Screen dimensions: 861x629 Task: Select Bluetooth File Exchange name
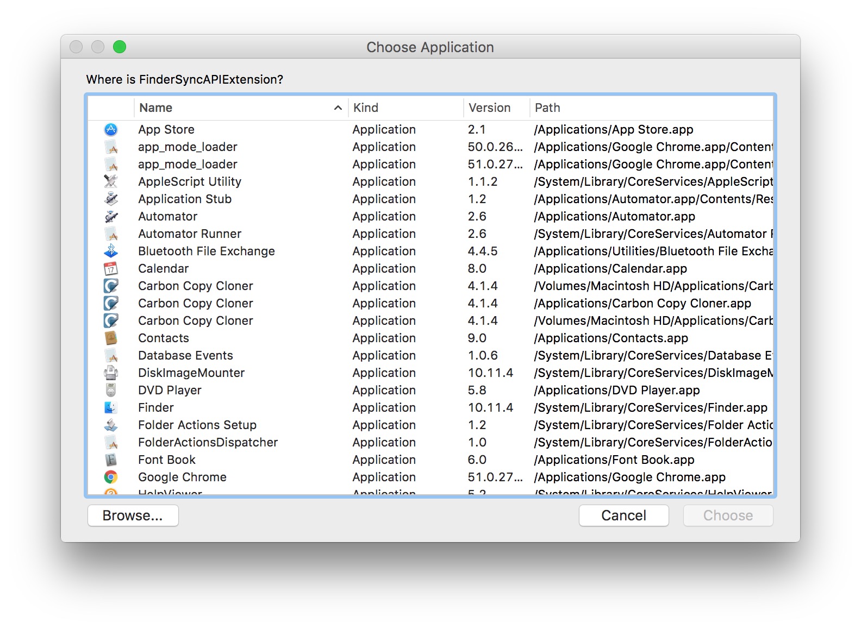pos(207,251)
